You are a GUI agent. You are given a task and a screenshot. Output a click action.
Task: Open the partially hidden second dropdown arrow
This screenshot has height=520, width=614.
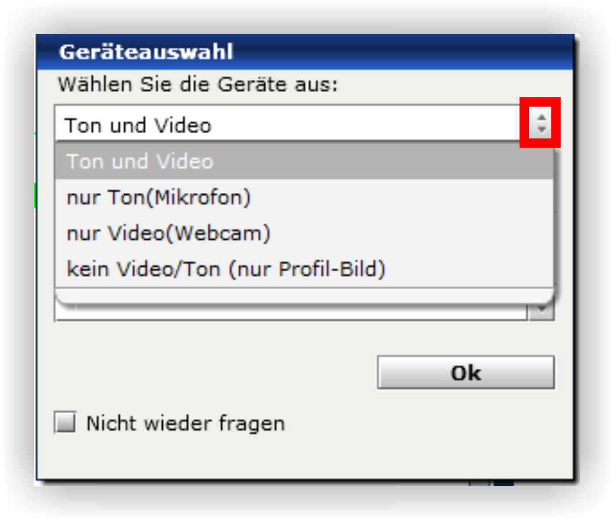click(542, 312)
